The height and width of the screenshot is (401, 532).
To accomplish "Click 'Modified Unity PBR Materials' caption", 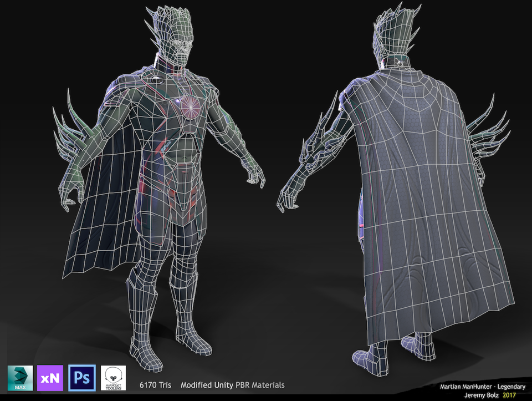I will point(232,385).
